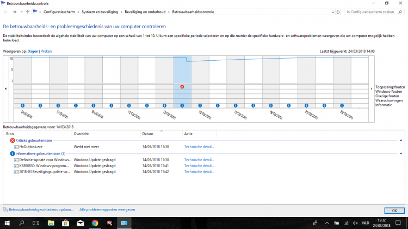
Task: Collapse the Kritieke gebeurtenissen group
Action: click(x=401, y=141)
